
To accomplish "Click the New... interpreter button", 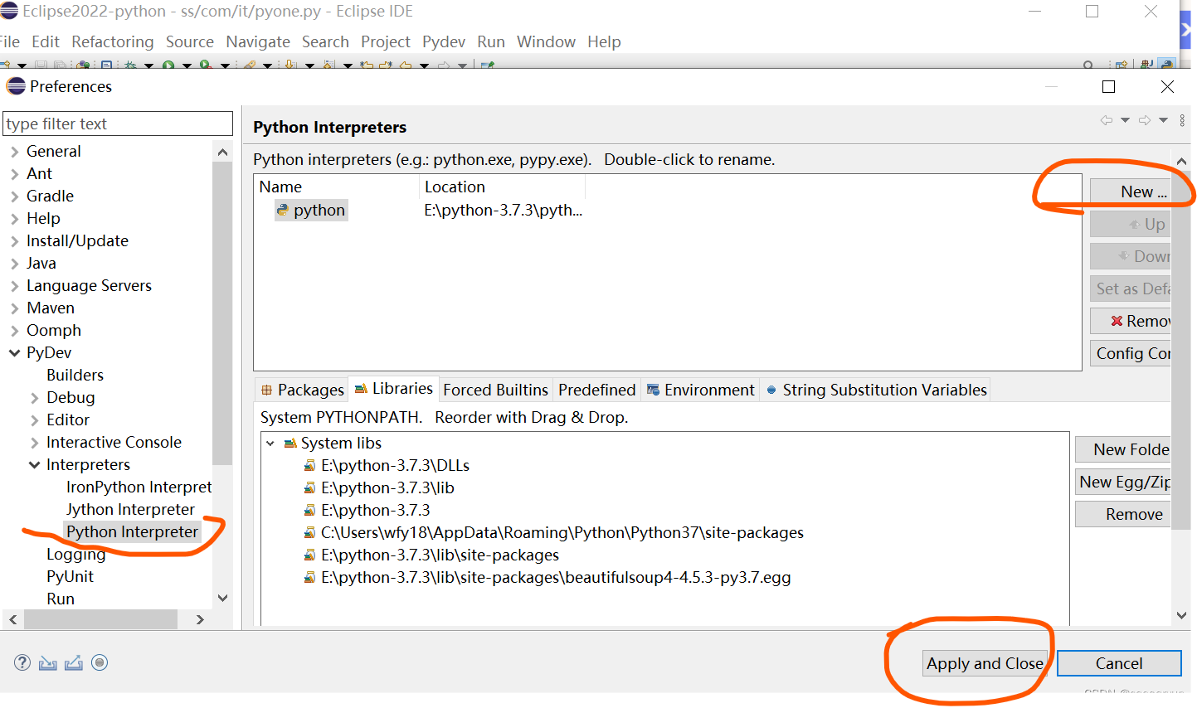I will pos(1130,192).
